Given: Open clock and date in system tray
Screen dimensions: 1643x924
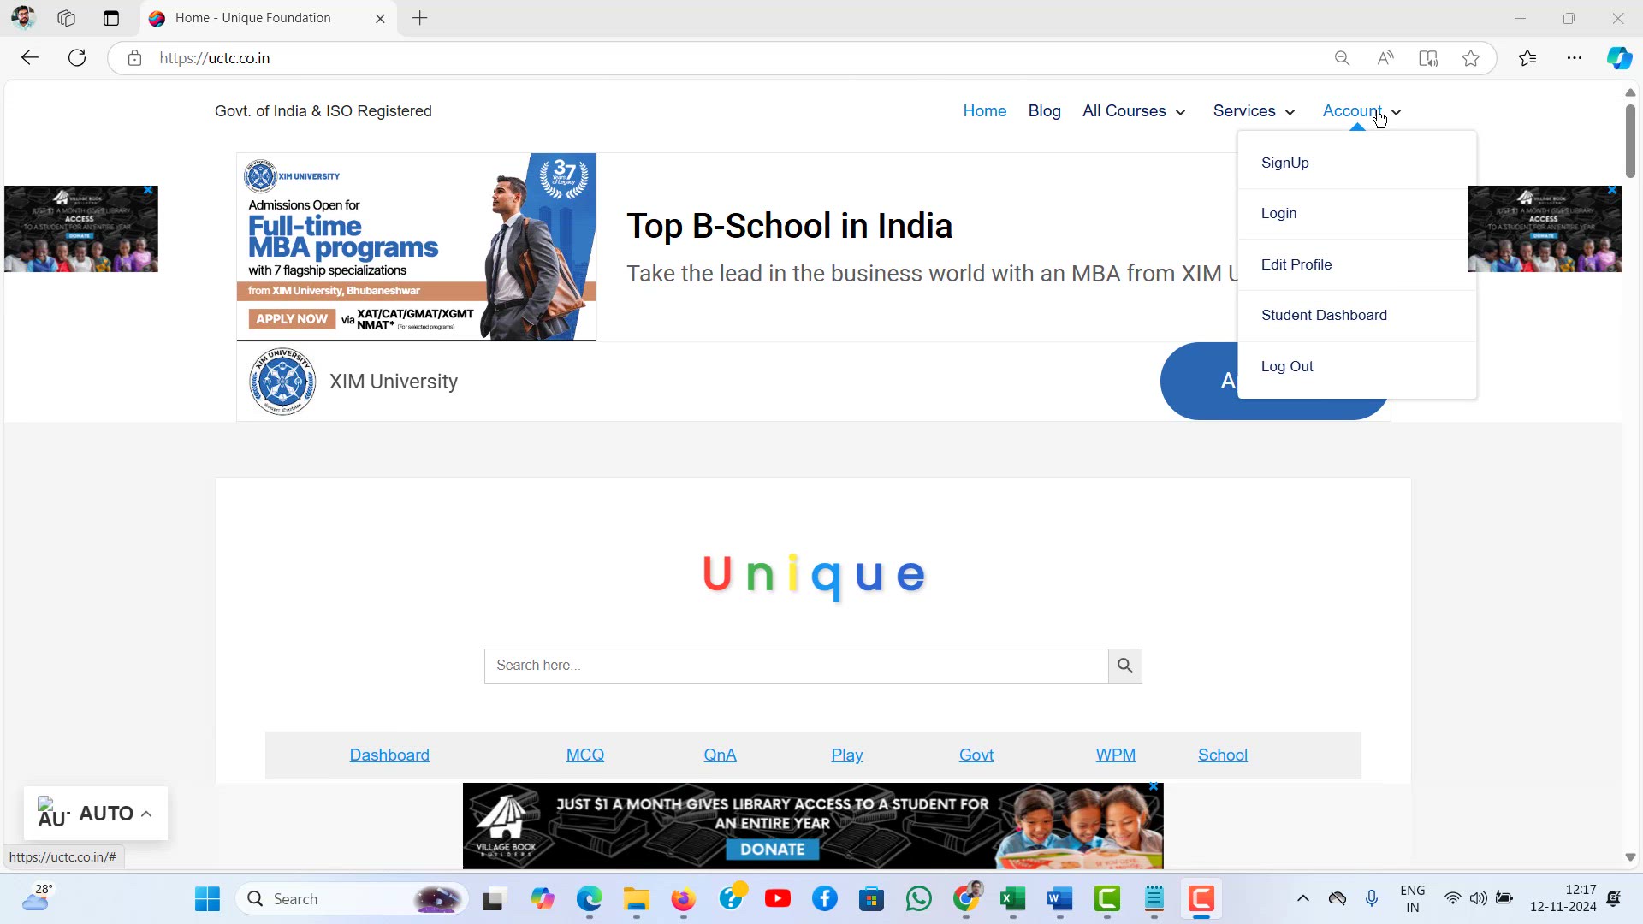Looking at the screenshot, I should (x=1563, y=898).
